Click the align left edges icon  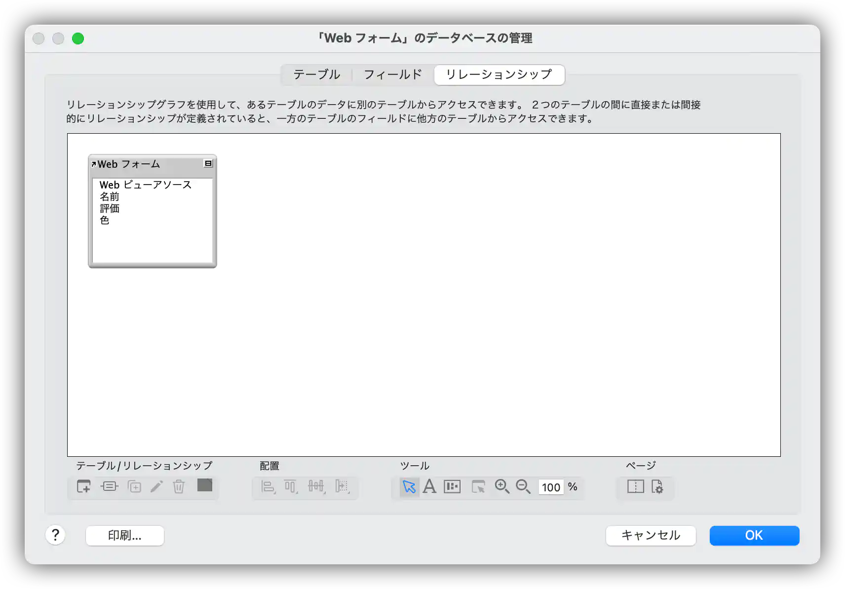(x=268, y=487)
